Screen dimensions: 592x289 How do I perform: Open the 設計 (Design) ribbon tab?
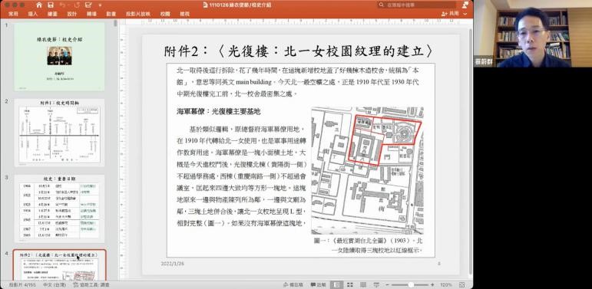pos(72,14)
